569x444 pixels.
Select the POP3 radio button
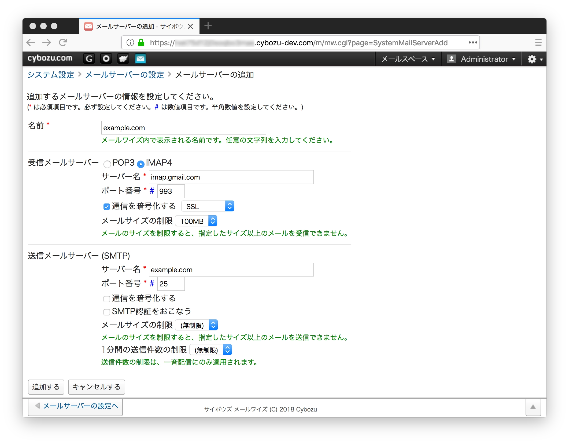pyautogui.click(x=107, y=164)
